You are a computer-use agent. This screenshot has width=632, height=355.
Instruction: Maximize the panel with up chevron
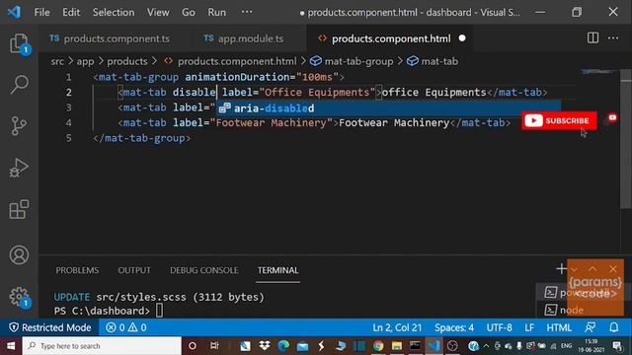click(x=592, y=269)
